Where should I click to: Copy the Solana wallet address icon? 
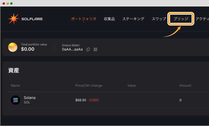click(x=88, y=49)
